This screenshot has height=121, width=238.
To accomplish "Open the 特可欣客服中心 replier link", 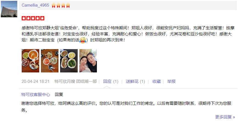I will [x=36, y=95].
